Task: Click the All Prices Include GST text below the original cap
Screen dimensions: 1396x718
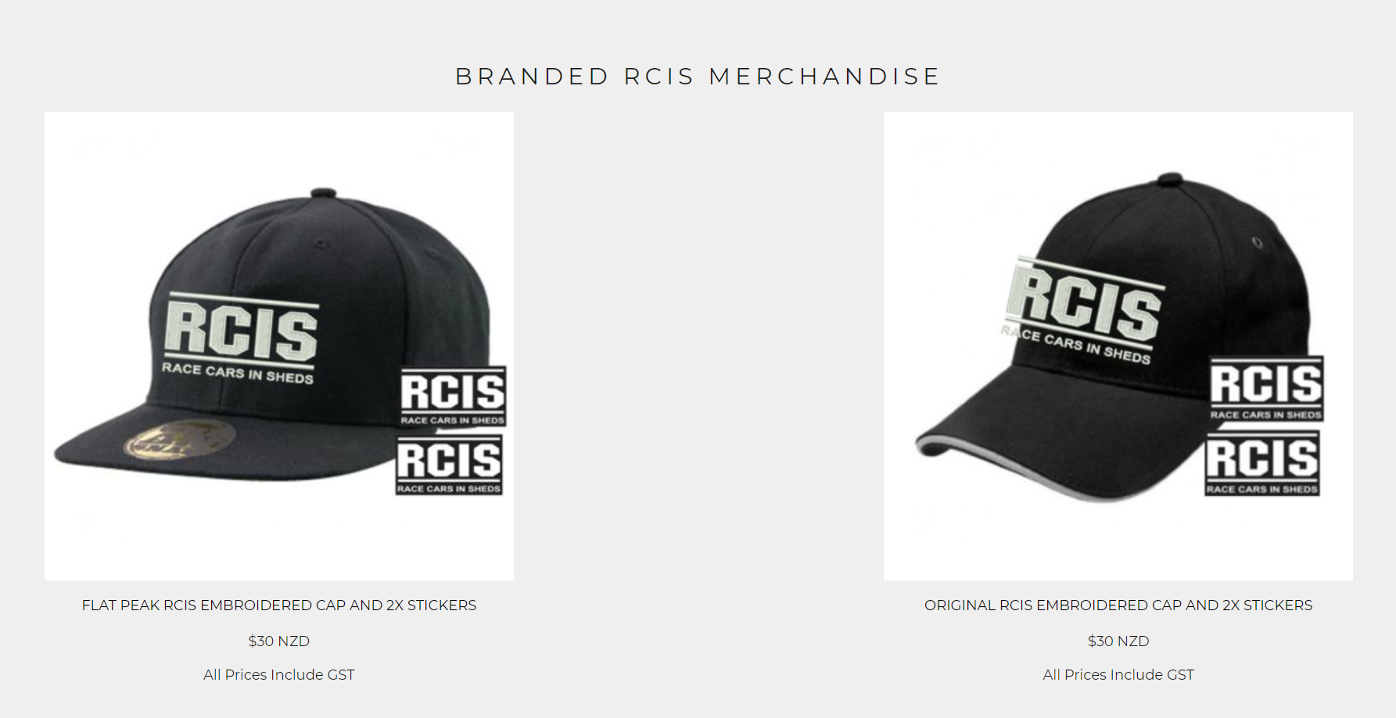Action: (x=1118, y=675)
